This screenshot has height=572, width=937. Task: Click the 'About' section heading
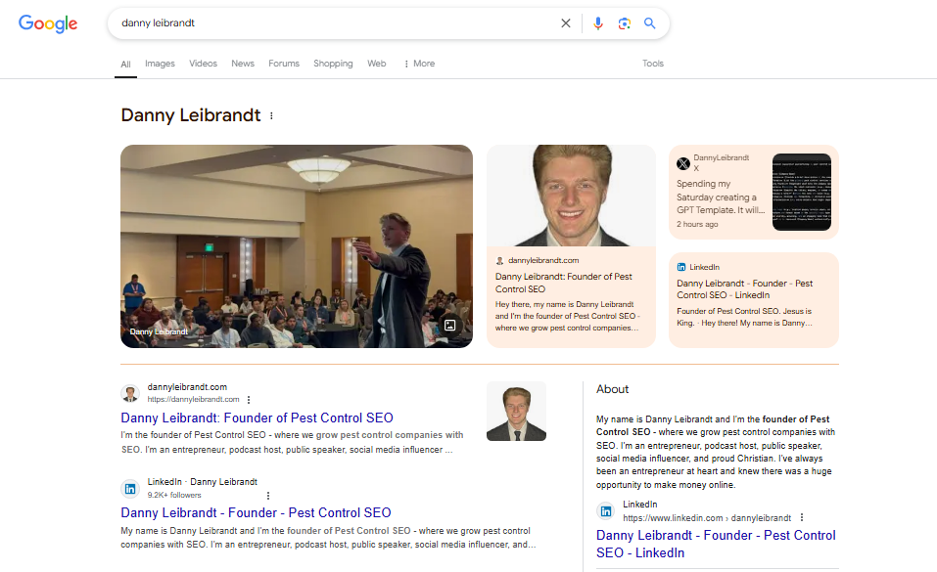coord(613,389)
